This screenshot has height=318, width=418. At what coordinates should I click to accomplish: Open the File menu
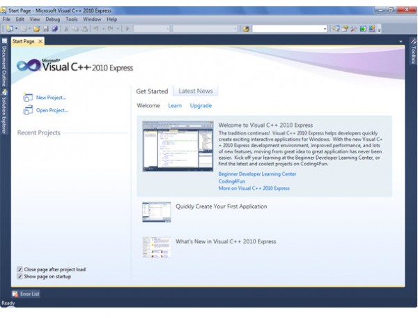[x=6, y=20]
